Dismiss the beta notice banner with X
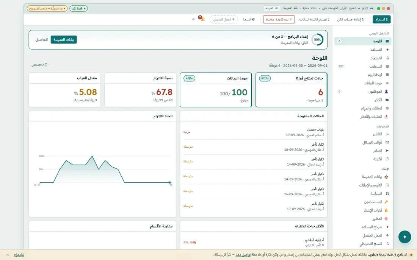417x260 pixels. click(8, 255)
